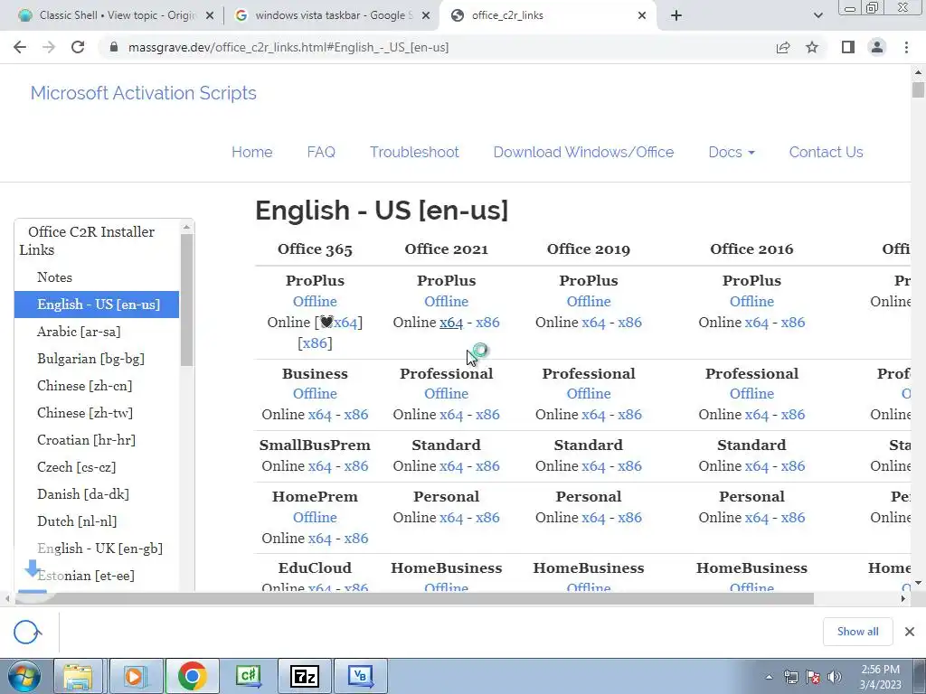Click the address bar URL

click(288, 47)
